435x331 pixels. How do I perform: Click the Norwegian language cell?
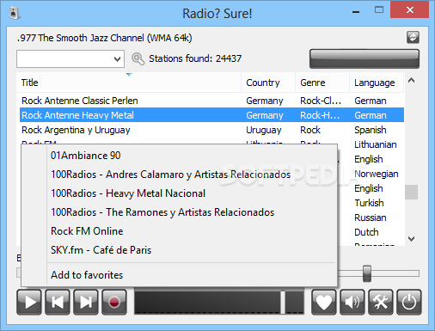click(x=377, y=174)
